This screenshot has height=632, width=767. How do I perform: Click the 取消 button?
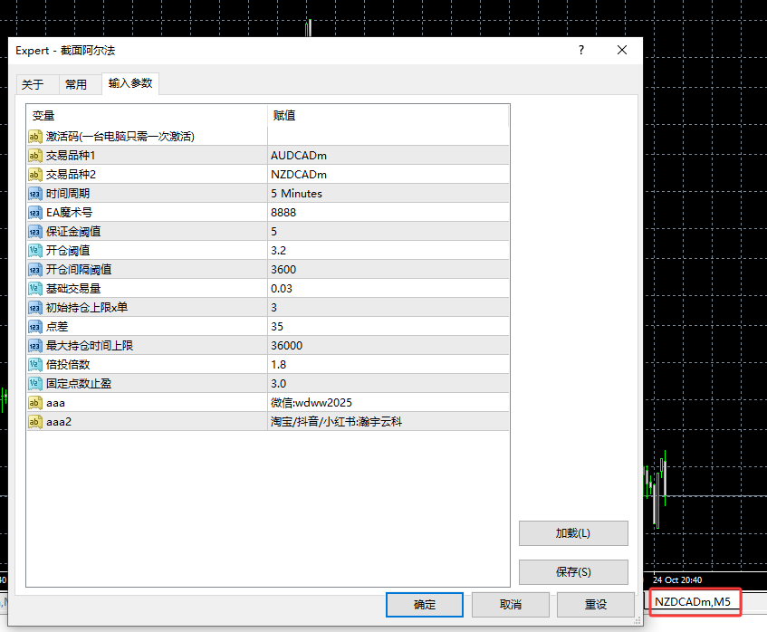(510, 604)
